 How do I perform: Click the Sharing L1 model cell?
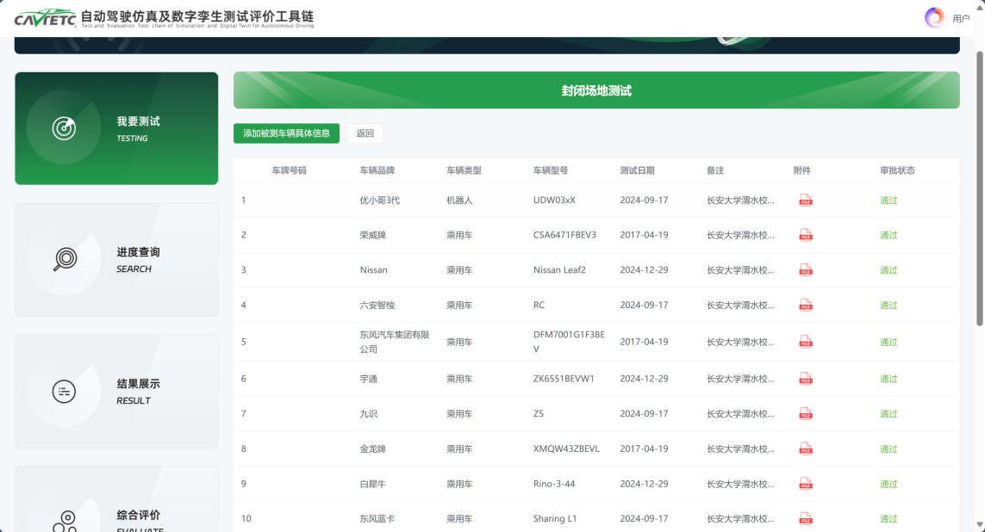(555, 519)
